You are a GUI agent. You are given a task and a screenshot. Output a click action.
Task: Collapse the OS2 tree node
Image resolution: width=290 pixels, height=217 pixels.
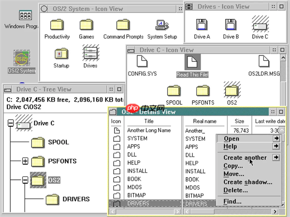(x=25, y=180)
